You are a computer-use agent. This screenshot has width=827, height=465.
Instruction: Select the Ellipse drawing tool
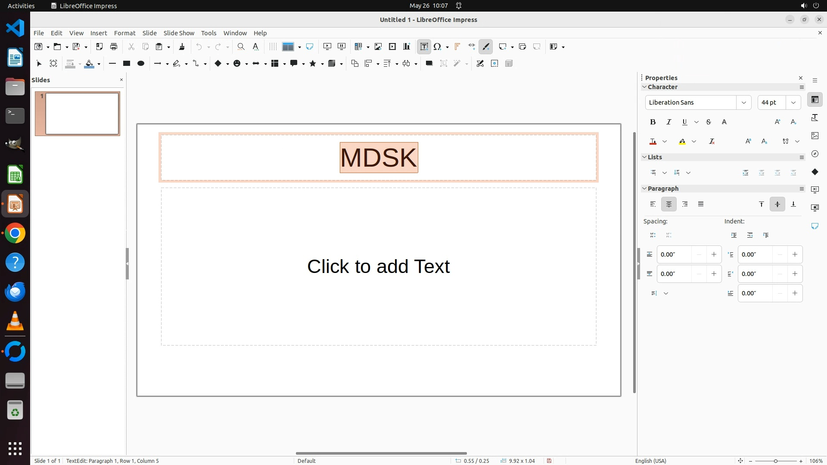click(x=140, y=63)
